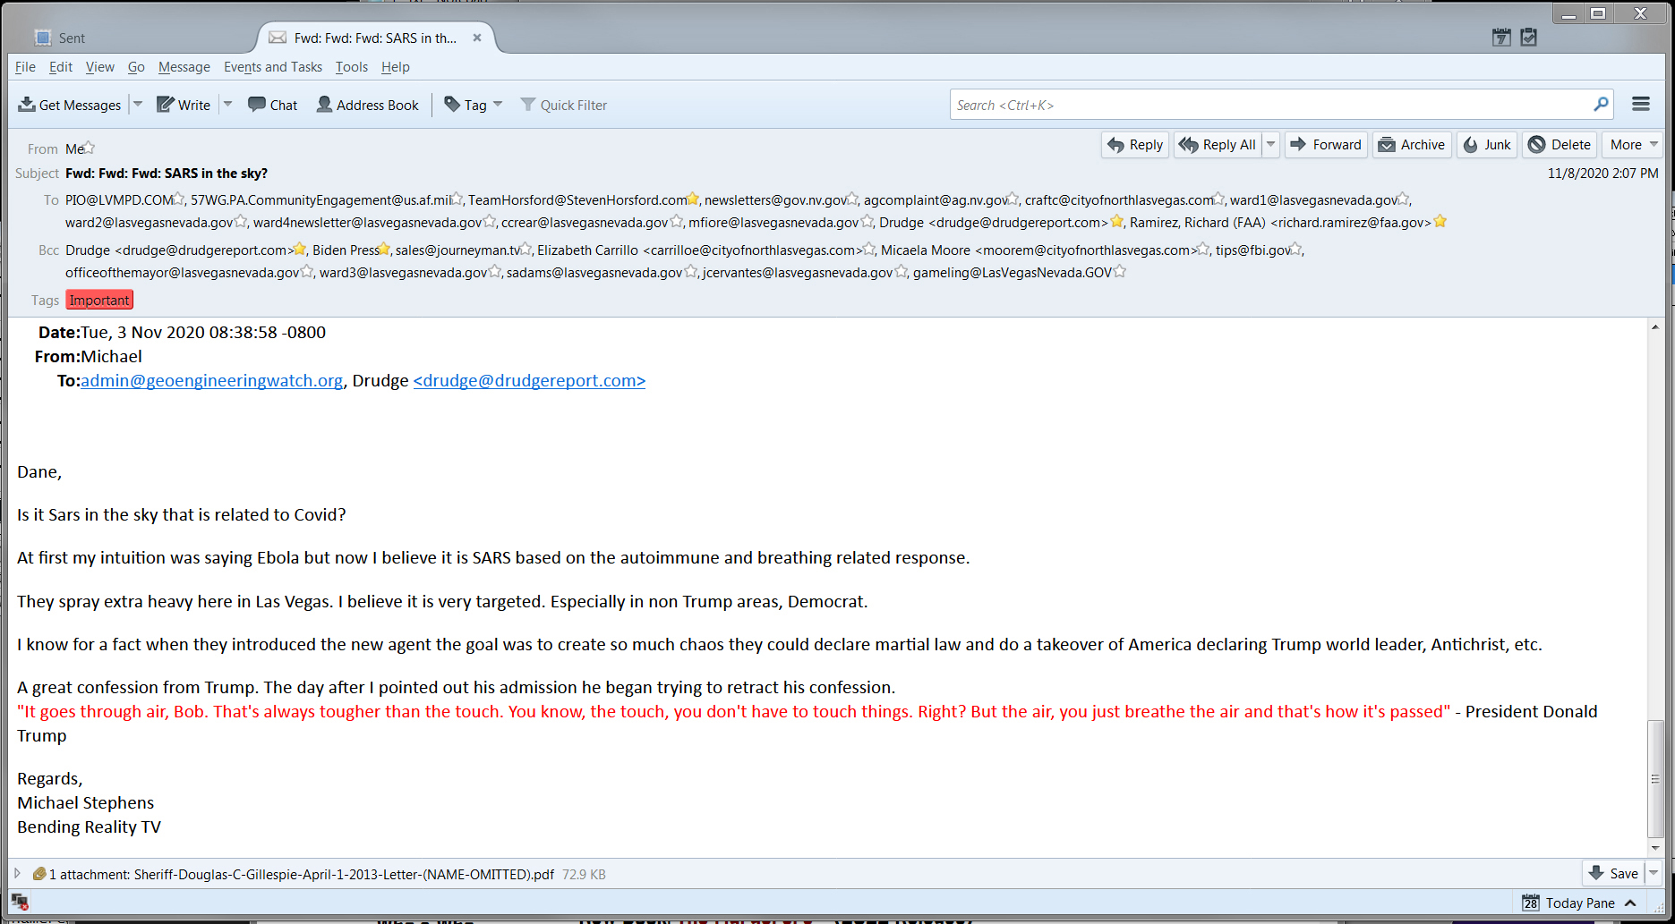Follow the admin@geoengineeringwatch.org link
Viewport: 1675px width, 924px height.
point(211,380)
